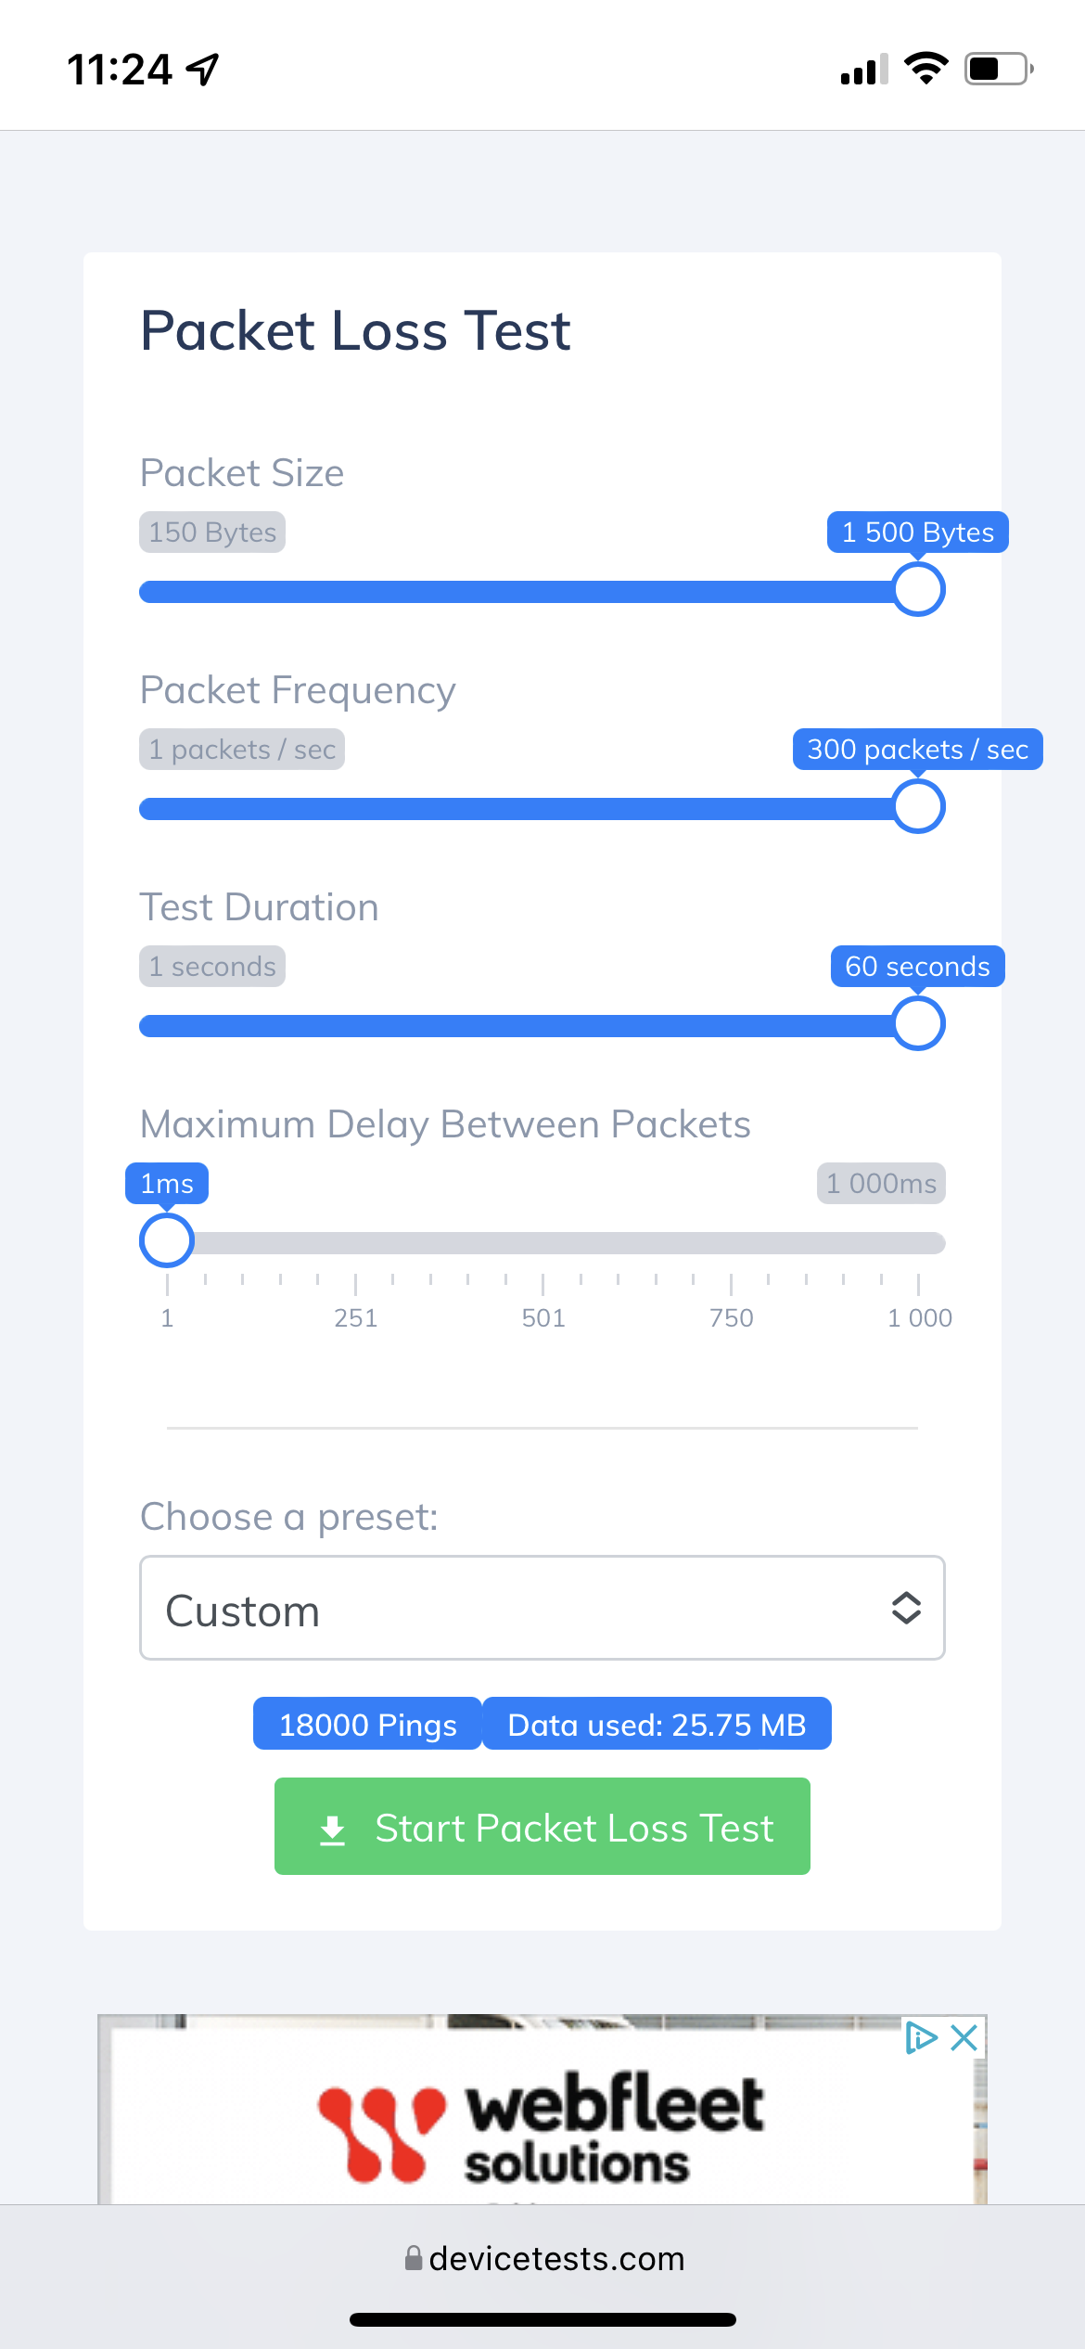The height and width of the screenshot is (2349, 1085).
Task: Tap the Wi-Fi status icon
Action: click(x=925, y=69)
